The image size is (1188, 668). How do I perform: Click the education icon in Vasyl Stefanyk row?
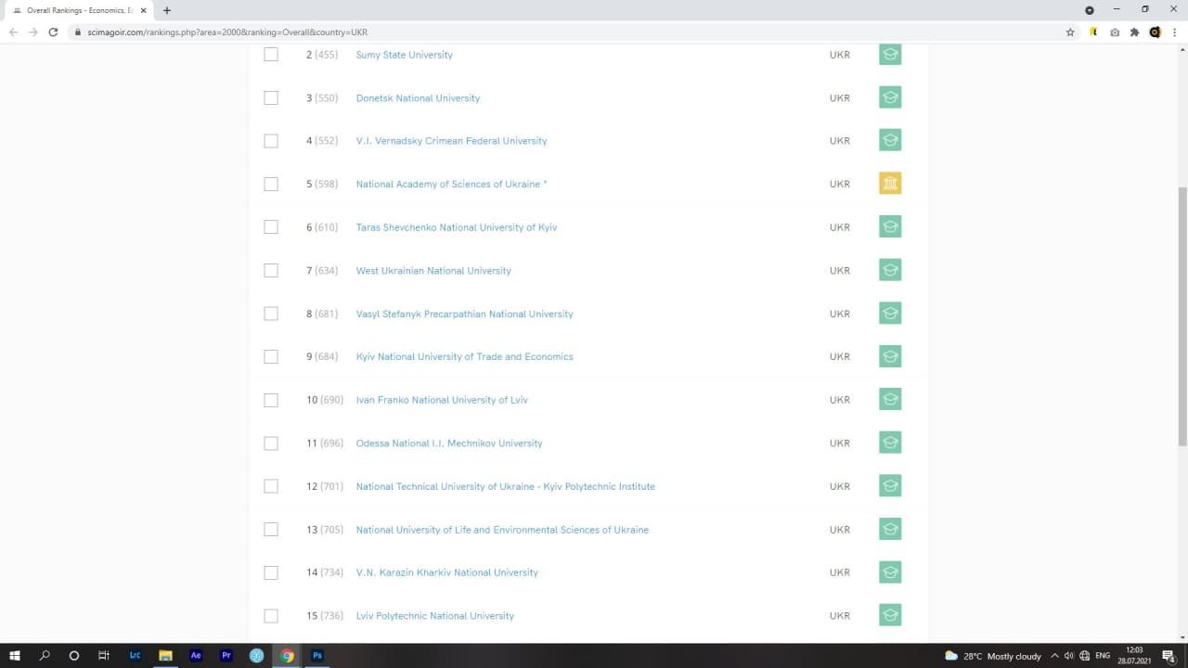890,314
